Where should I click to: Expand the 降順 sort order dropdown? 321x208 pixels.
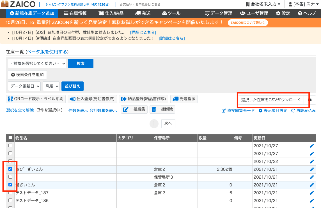(x=51, y=86)
